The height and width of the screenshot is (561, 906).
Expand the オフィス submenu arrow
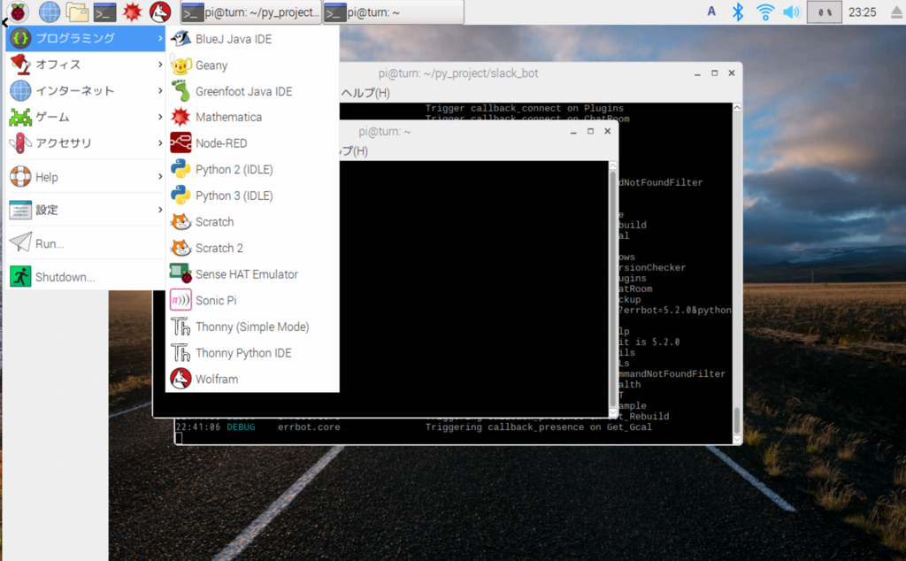[160, 64]
